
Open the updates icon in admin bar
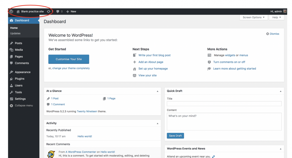[x=48, y=12]
